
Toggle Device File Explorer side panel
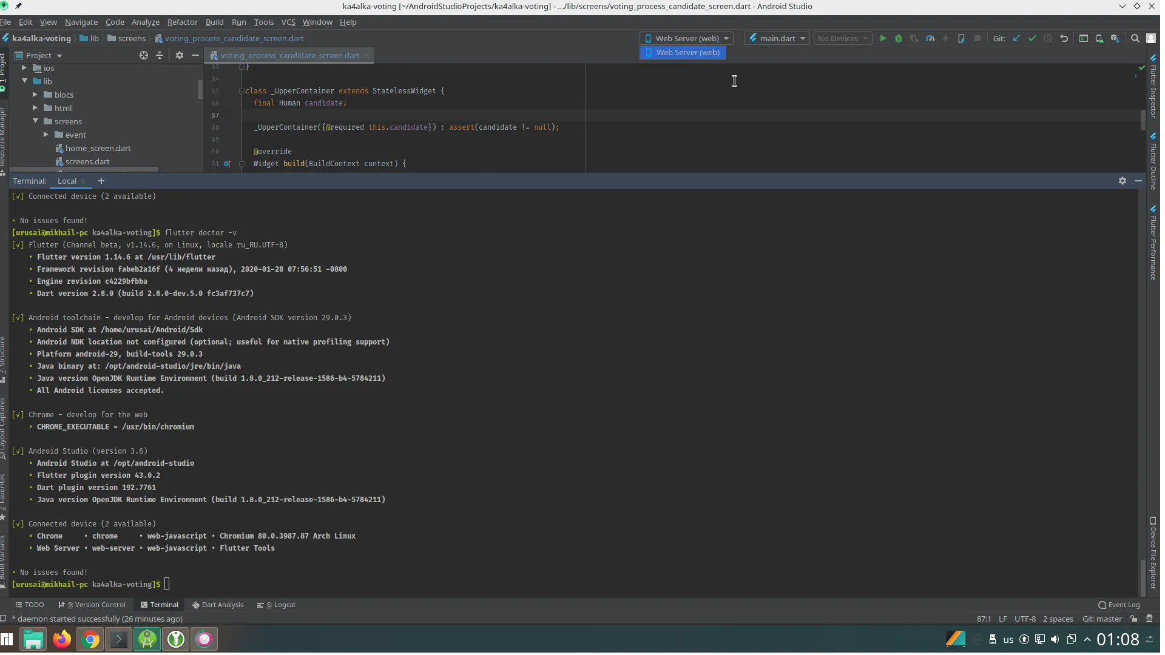(1153, 552)
